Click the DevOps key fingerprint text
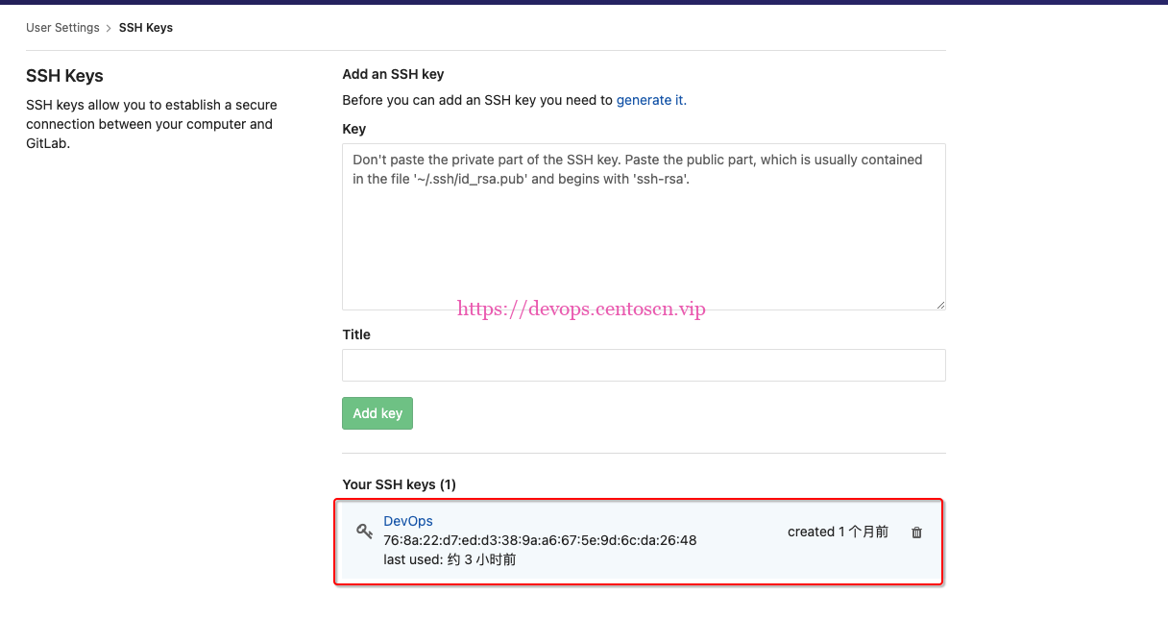This screenshot has width=1168, height=619. point(540,540)
